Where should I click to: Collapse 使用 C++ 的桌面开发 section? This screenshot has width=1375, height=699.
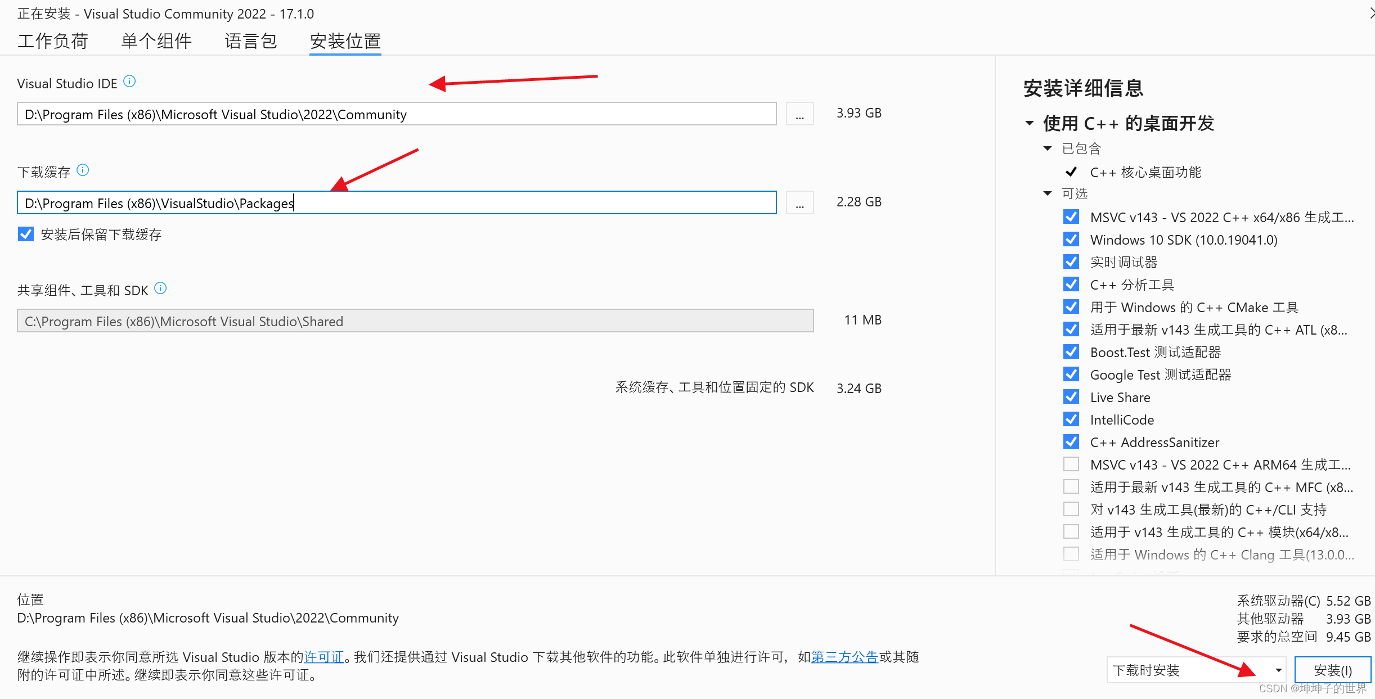pyautogui.click(x=1029, y=123)
